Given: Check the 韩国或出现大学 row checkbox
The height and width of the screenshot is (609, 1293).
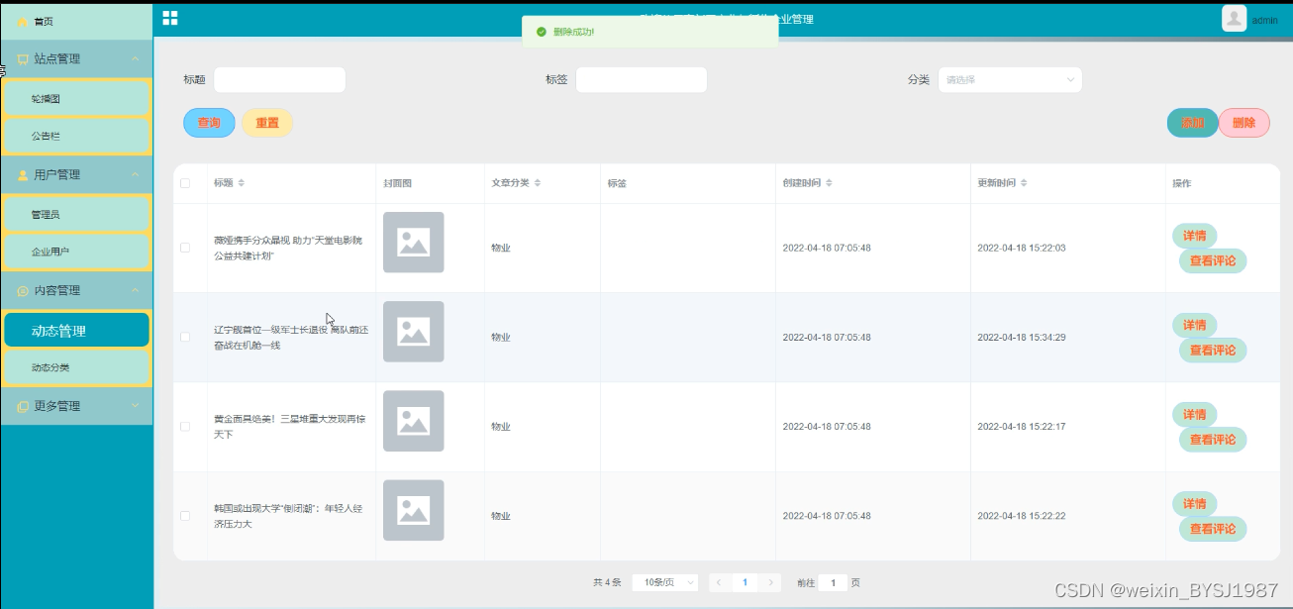Looking at the screenshot, I should coord(185,516).
